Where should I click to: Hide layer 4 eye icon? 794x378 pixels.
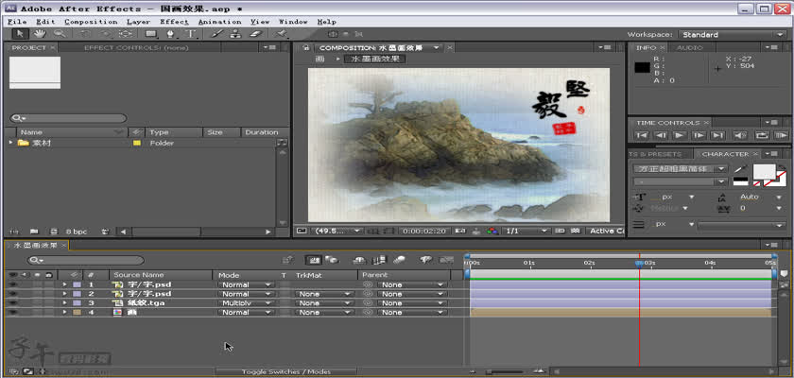click(12, 312)
